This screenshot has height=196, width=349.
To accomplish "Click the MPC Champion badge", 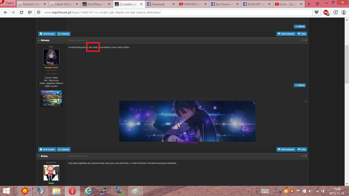I will pos(51,101).
